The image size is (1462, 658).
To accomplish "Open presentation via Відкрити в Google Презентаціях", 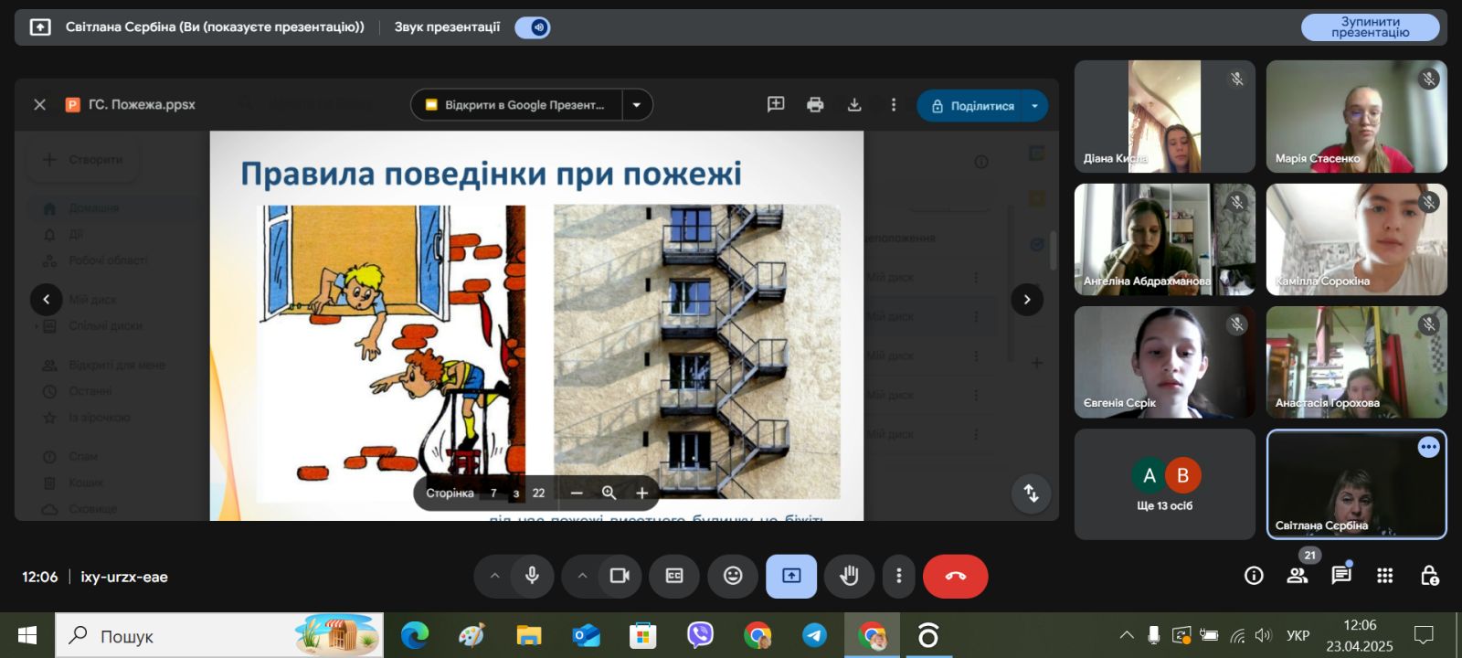I will [x=517, y=105].
